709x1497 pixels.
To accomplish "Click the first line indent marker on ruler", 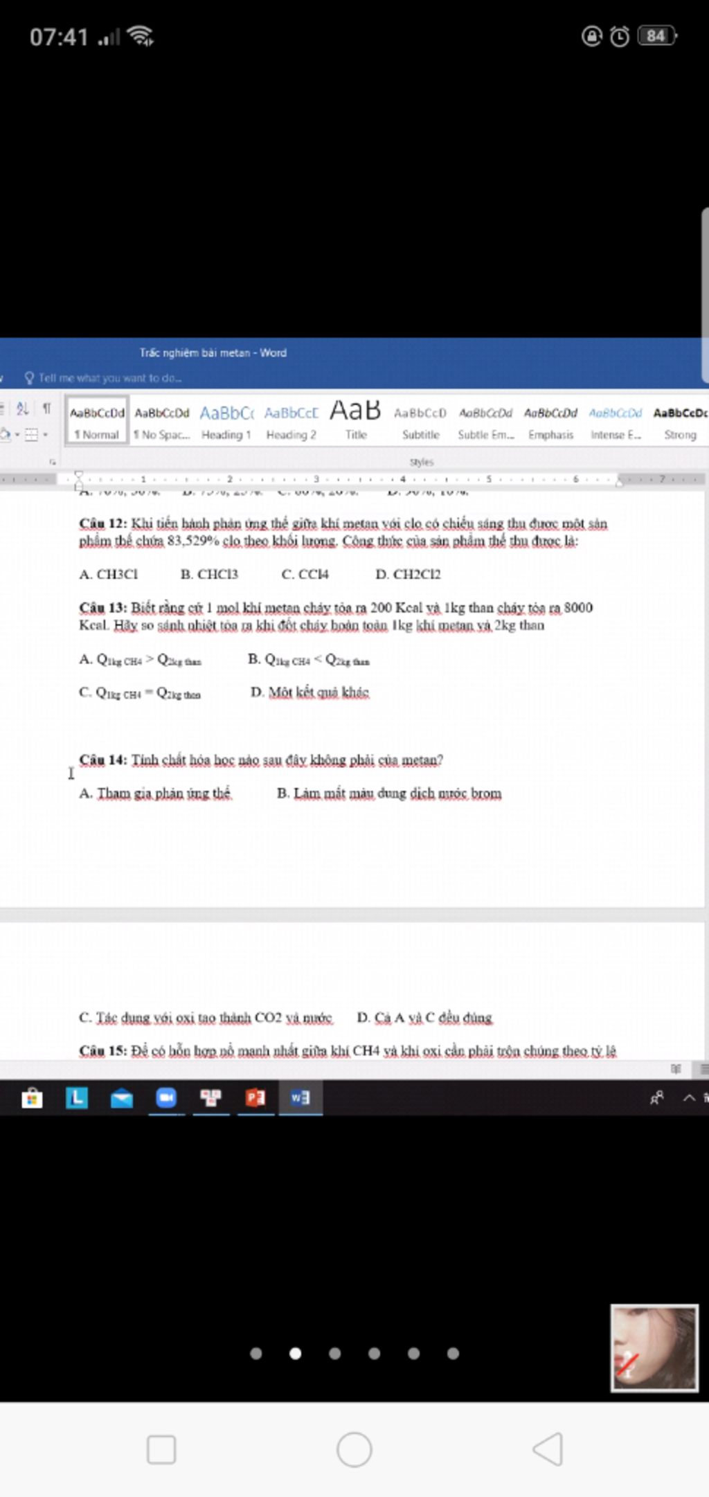I will pos(79,475).
